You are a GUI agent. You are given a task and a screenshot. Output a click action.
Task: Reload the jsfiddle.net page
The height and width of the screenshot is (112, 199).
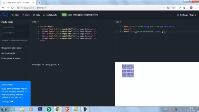(12, 8)
